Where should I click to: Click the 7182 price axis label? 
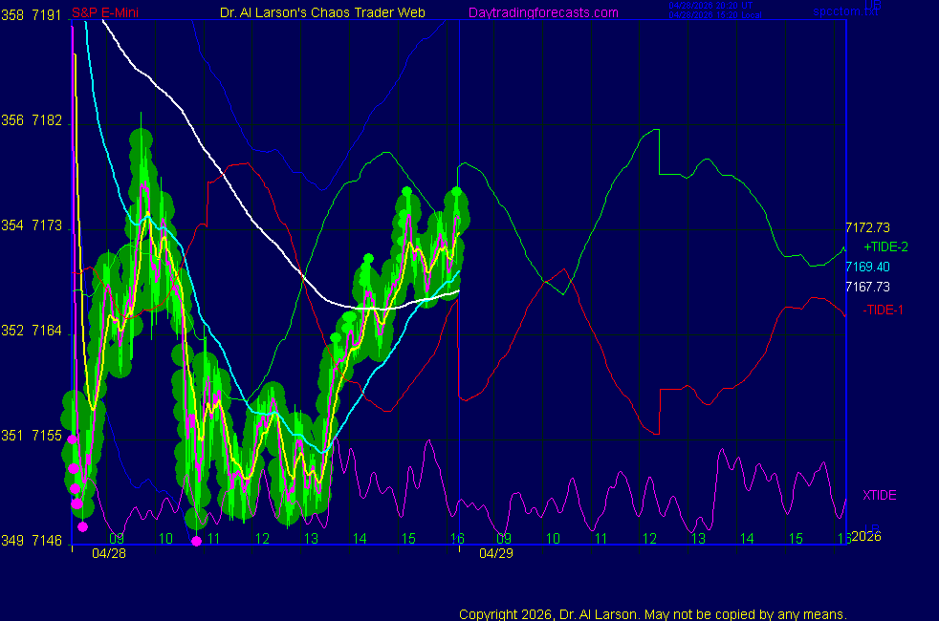tap(47, 120)
